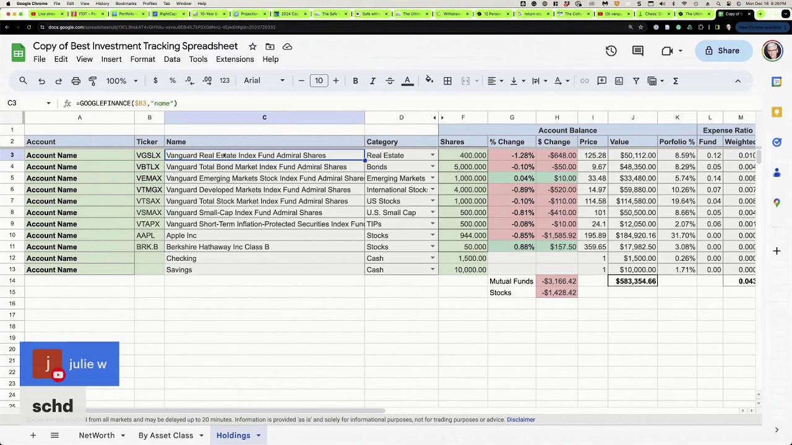The width and height of the screenshot is (792, 445).
Task: Open the Insert menu
Action: 111,59
